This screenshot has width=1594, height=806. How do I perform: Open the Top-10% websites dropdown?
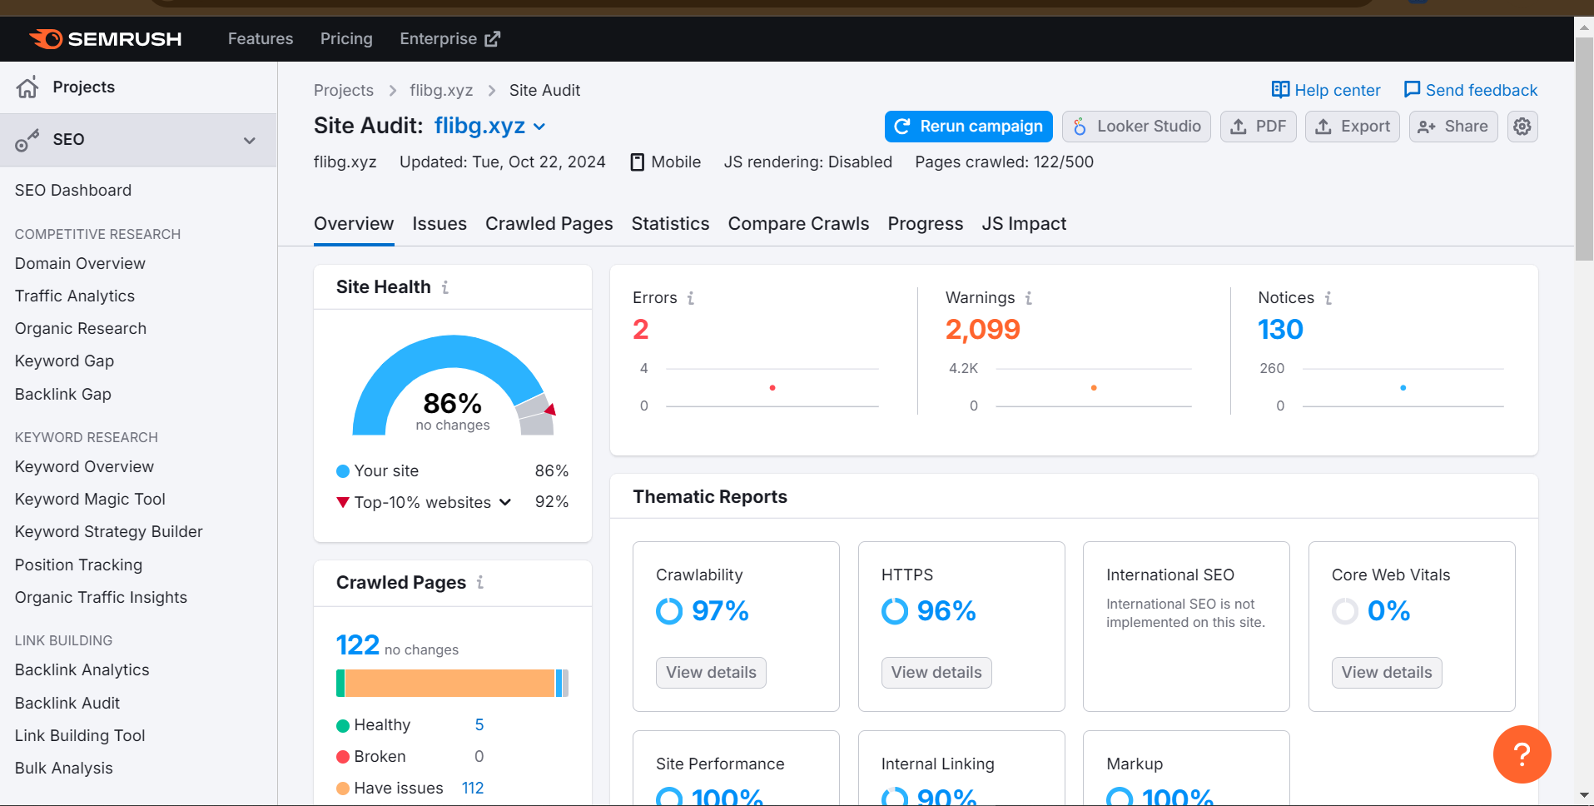[x=504, y=502]
